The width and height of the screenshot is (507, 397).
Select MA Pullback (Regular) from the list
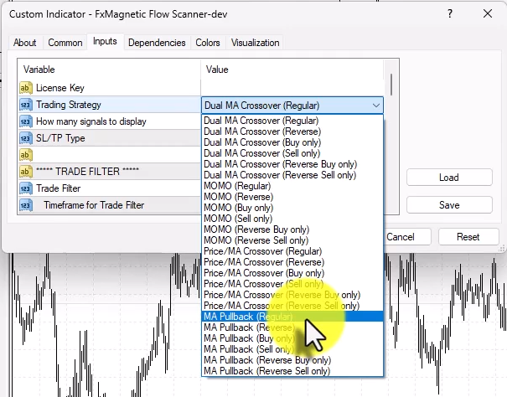(248, 317)
